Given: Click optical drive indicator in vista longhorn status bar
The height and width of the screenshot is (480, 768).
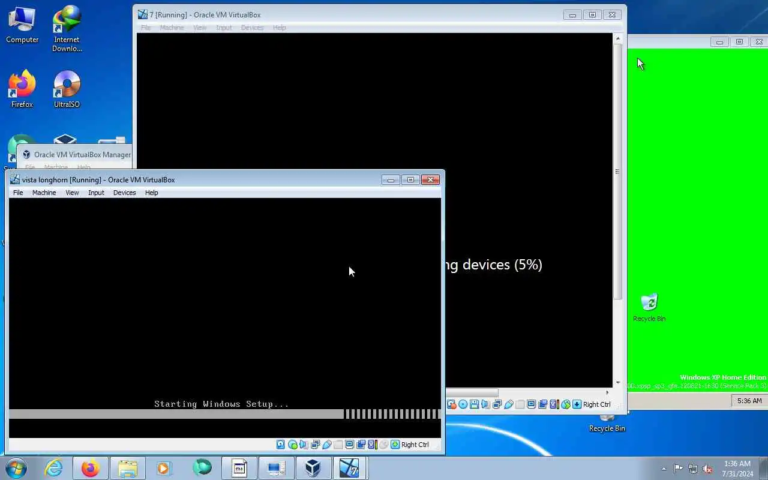Looking at the screenshot, I should pyautogui.click(x=292, y=445).
